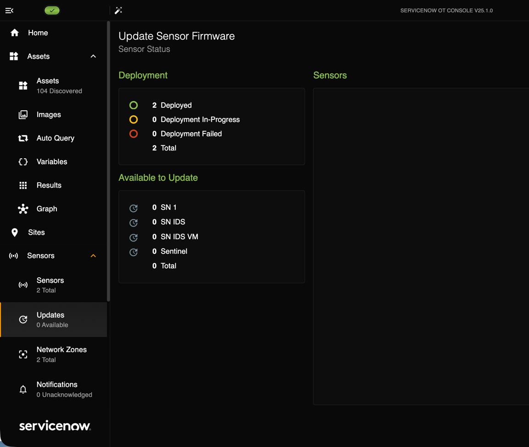This screenshot has height=447, width=529.
Task: Open Network Zones 2 Total
Action: (53, 354)
